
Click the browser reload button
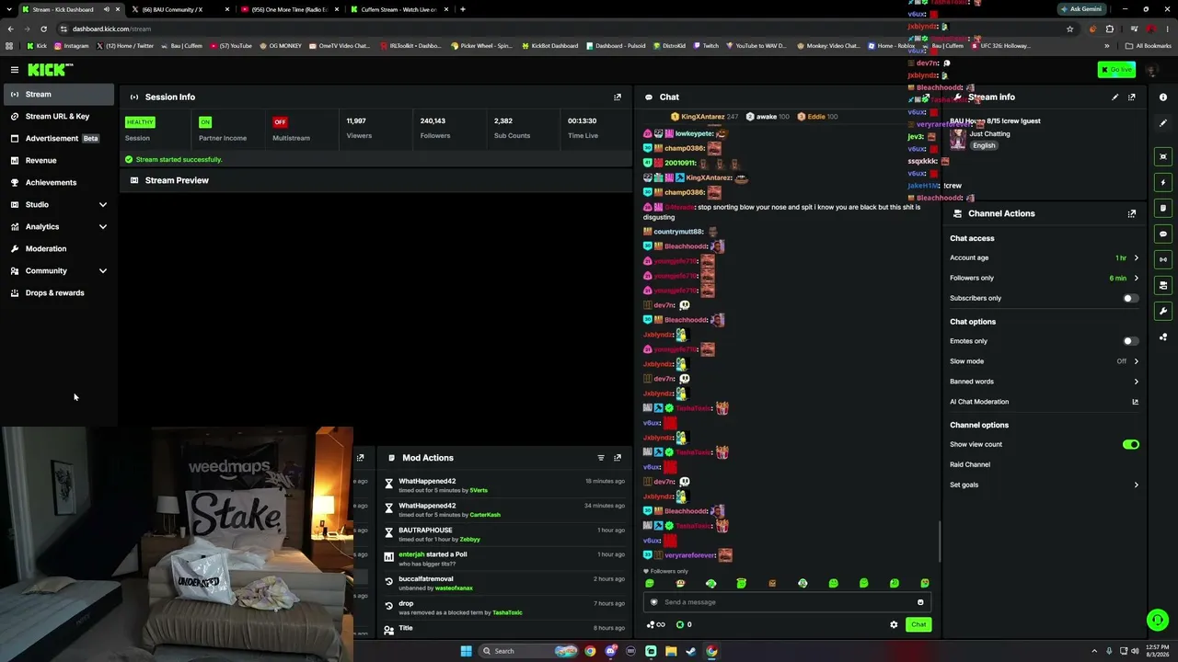[x=43, y=29]
